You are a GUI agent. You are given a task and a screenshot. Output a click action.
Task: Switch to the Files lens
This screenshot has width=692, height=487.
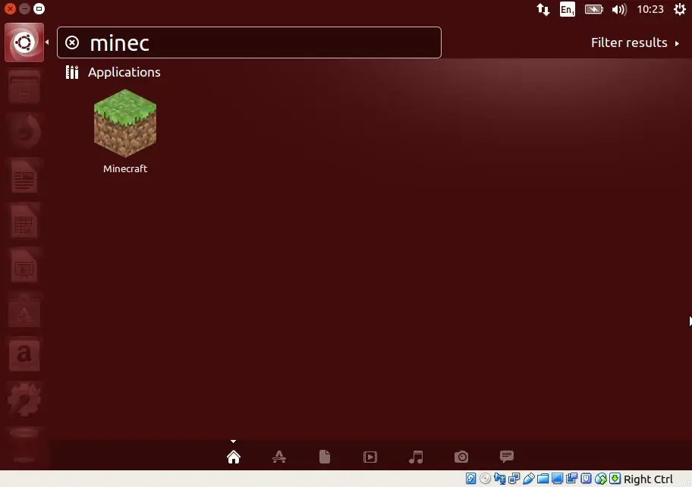pos(325,457)
